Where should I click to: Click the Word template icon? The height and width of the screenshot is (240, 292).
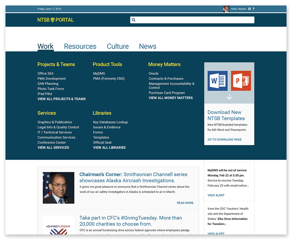coord(218,81)
